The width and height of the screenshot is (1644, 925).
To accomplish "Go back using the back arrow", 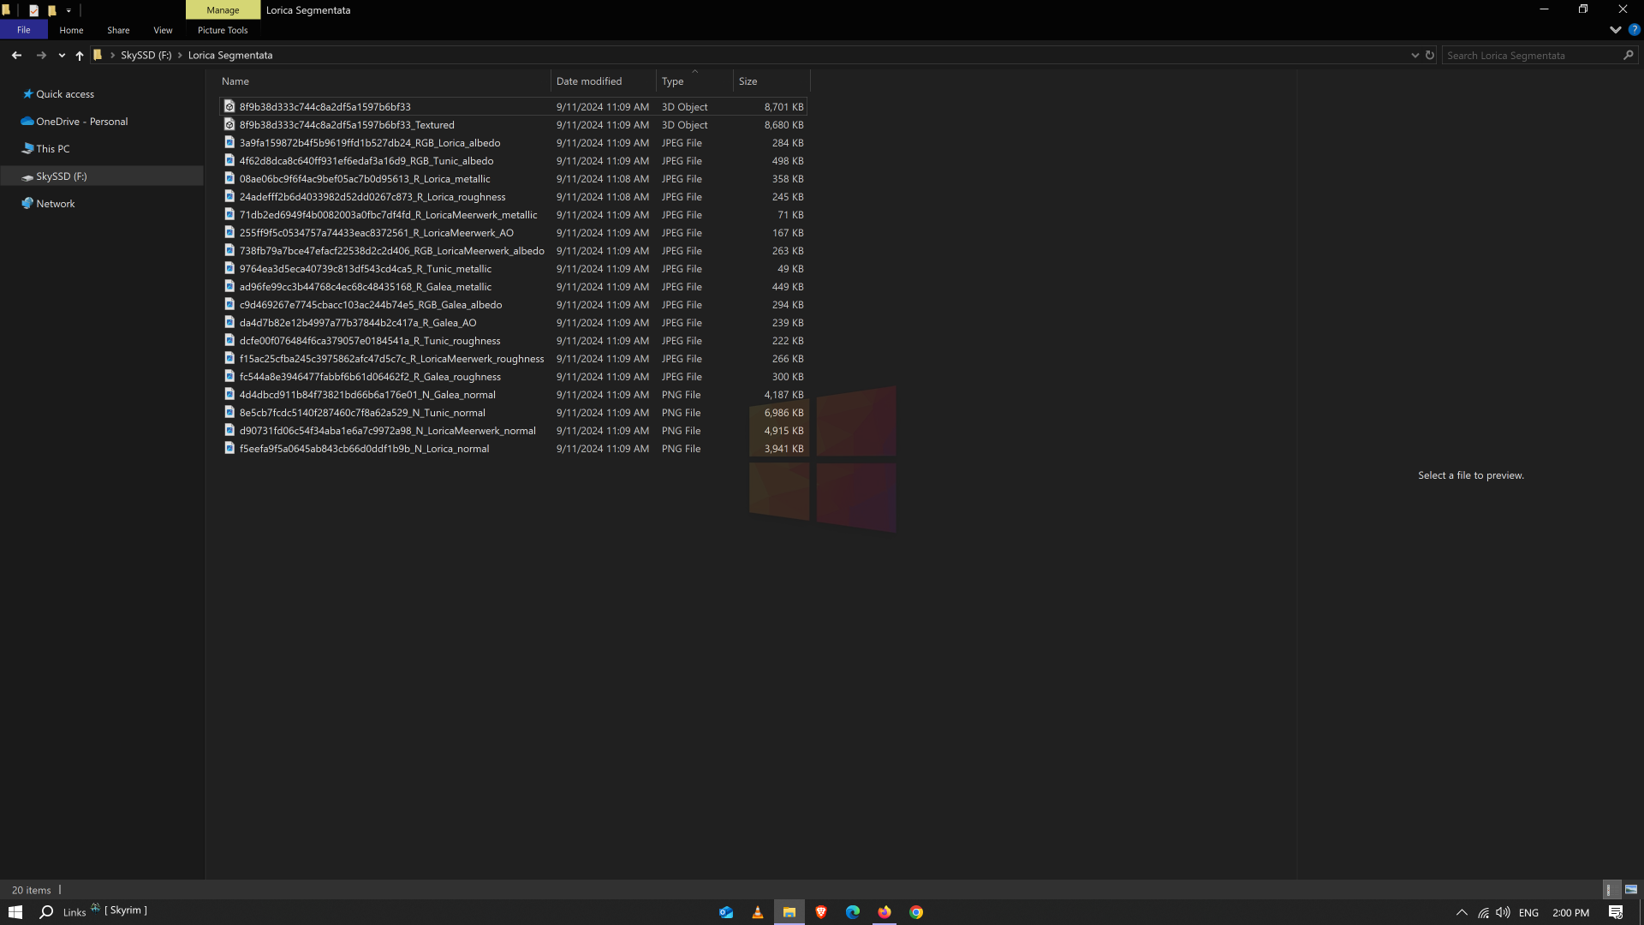I will (x=16, y=55).
